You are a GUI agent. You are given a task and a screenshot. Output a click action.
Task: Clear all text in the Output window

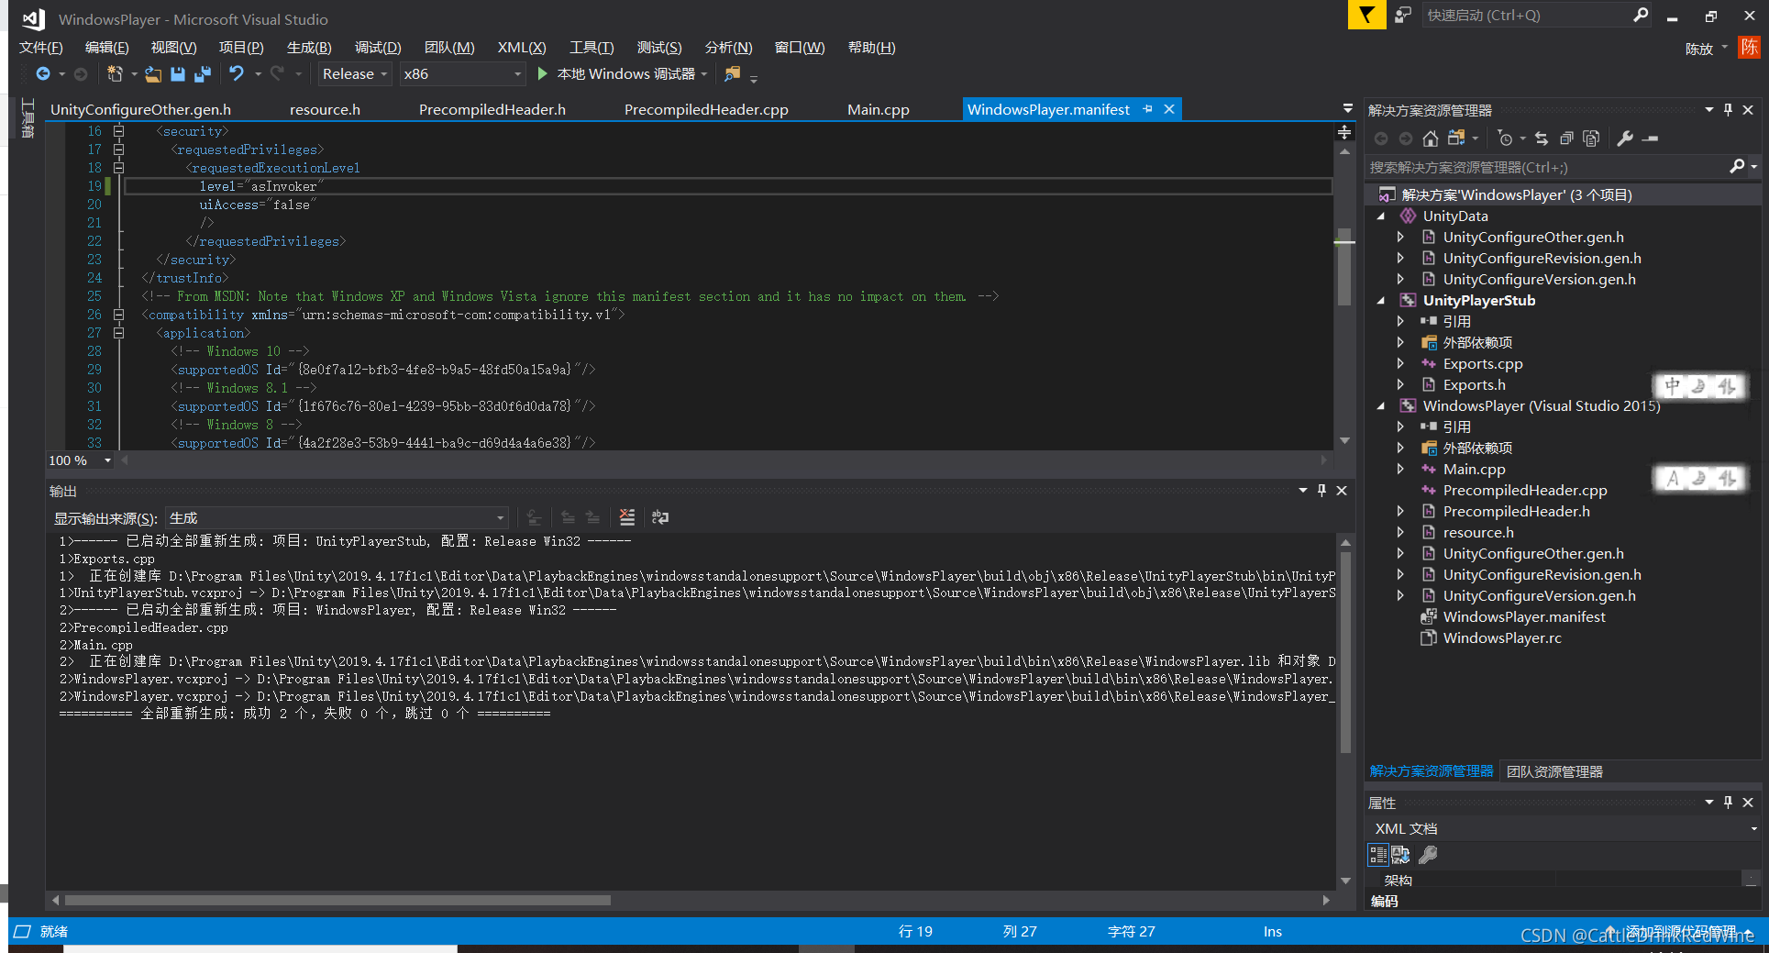(626, 517)
